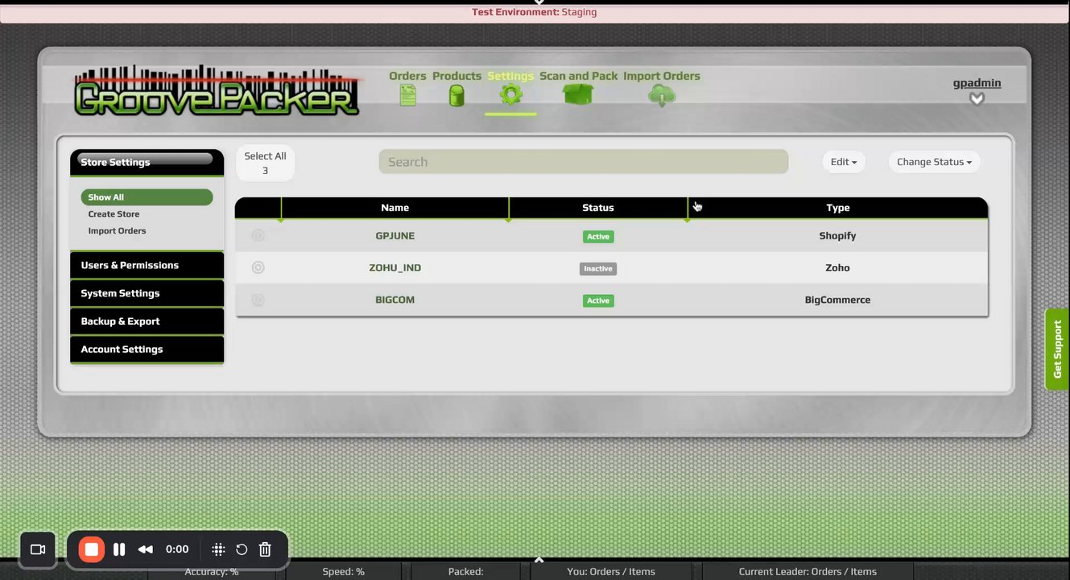Expand Backup & Export section

coord(147,321)
